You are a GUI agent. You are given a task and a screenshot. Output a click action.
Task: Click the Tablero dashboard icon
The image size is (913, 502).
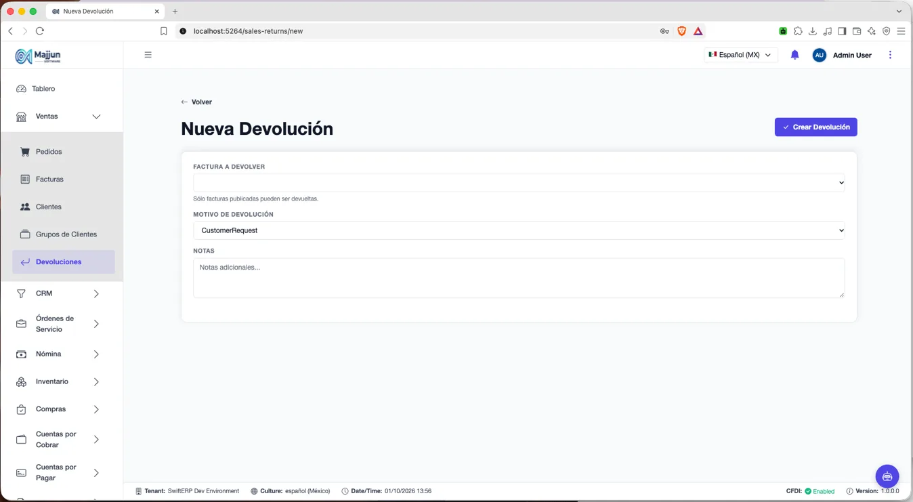tap(21, 89)
